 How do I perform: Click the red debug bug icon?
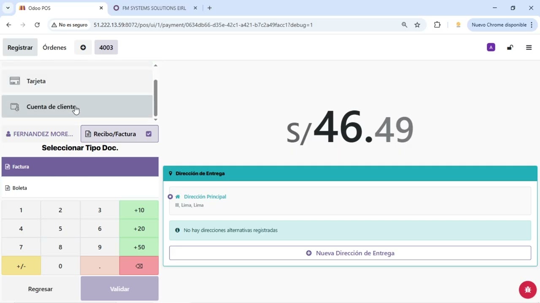point(528,289)
